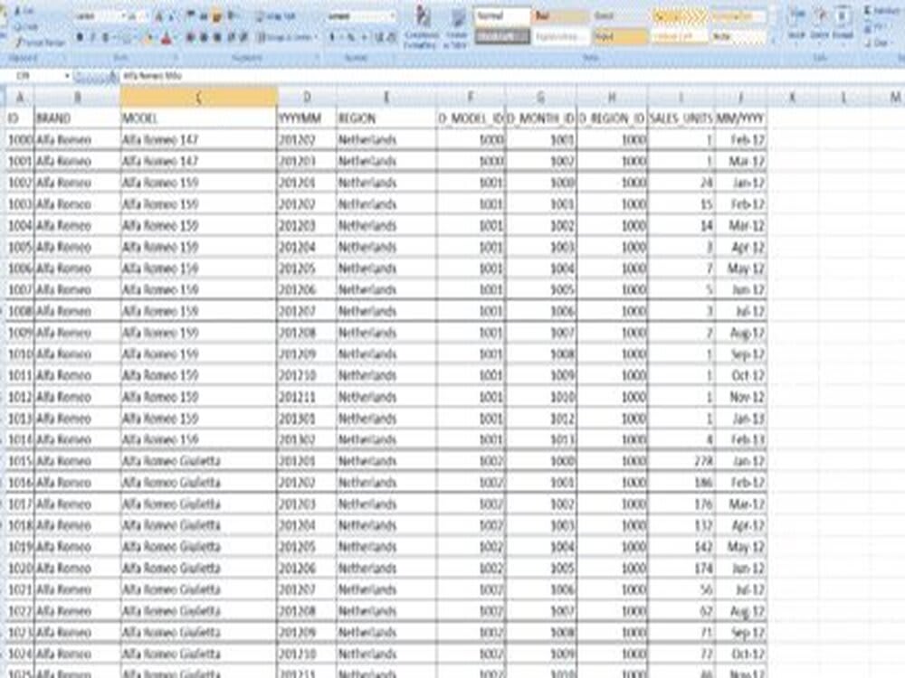Toggle Bold formatting

point(80,38)
